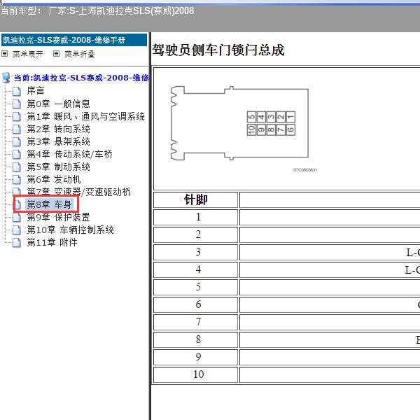This screenshot has width=420, height=420.
Task: Click table cell for pin 7
Action: (x=195, y=322)
